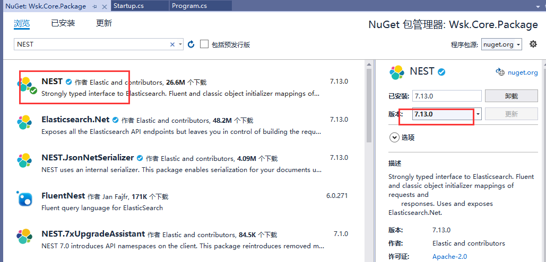Open the package source nuget.org dropdown
Screen dimensions: 546x262
501,44
